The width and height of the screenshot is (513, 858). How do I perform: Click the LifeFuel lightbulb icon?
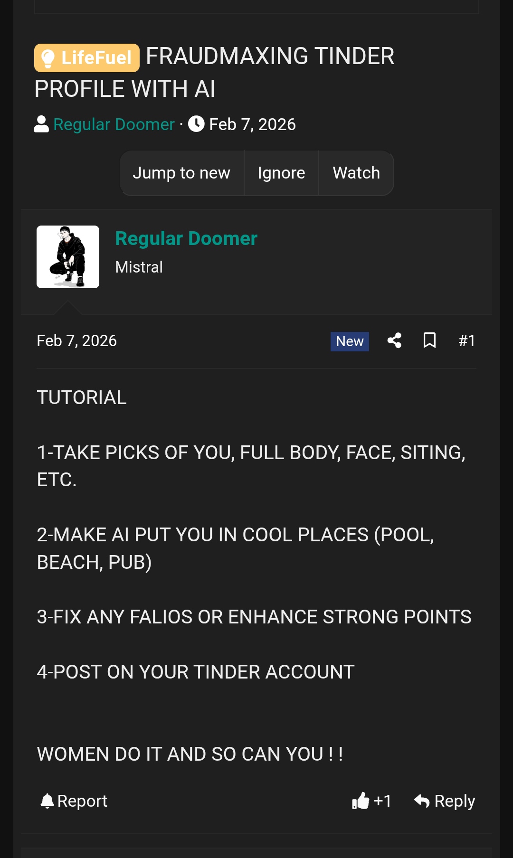tap(48, 58)
